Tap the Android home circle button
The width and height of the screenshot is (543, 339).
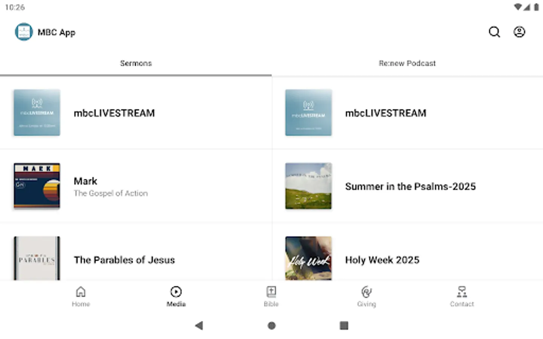tap(271, 325)
